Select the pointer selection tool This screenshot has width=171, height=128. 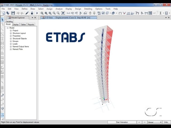click(x=2, y=20)
